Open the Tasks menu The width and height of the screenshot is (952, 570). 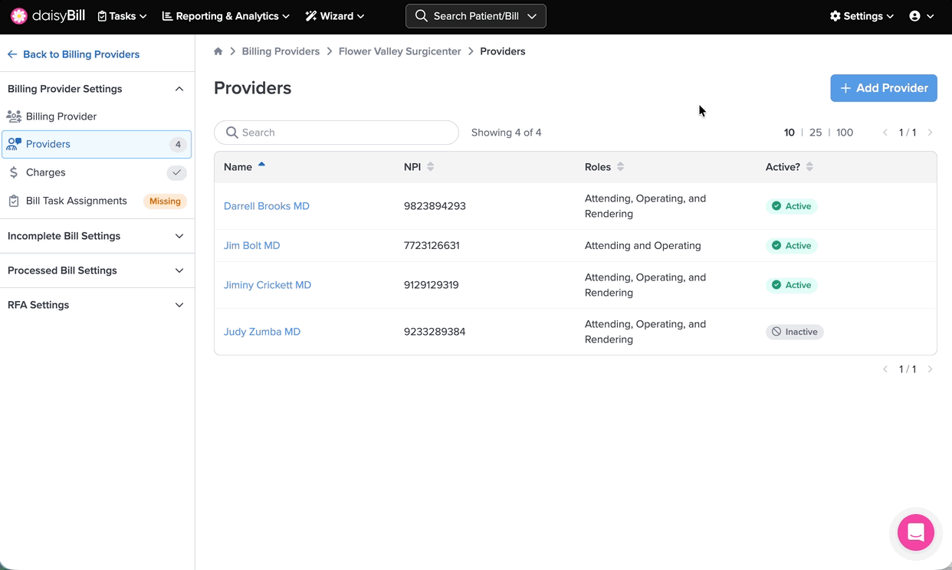[122, 16]
